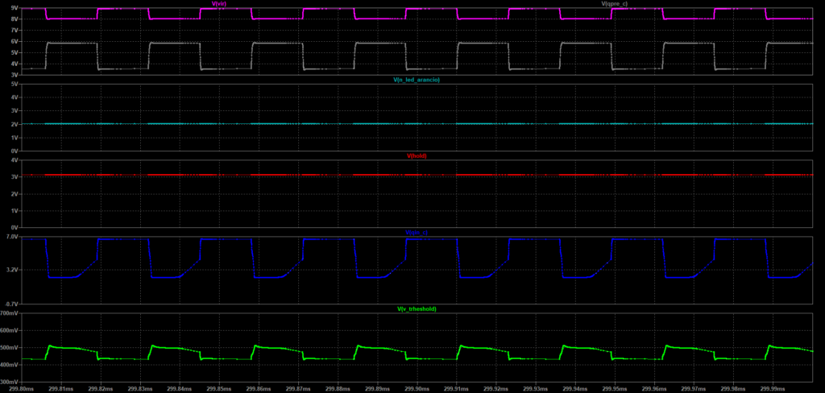This screenshot has height=393, width=825.
Task: Click the 299.84ms time axis label
Action: [x=179, y=389]
